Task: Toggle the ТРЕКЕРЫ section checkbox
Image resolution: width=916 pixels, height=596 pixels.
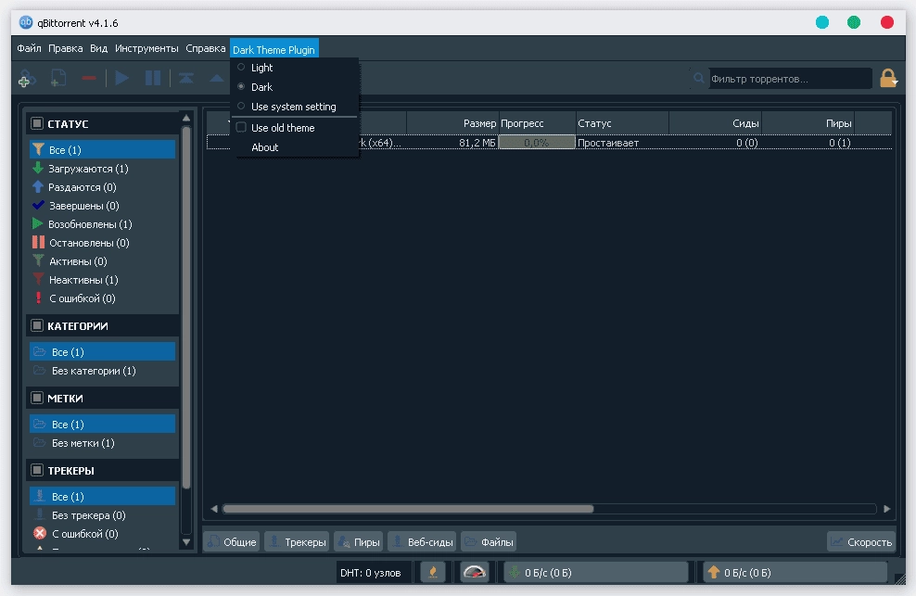Action: click(x=37, y=470)
